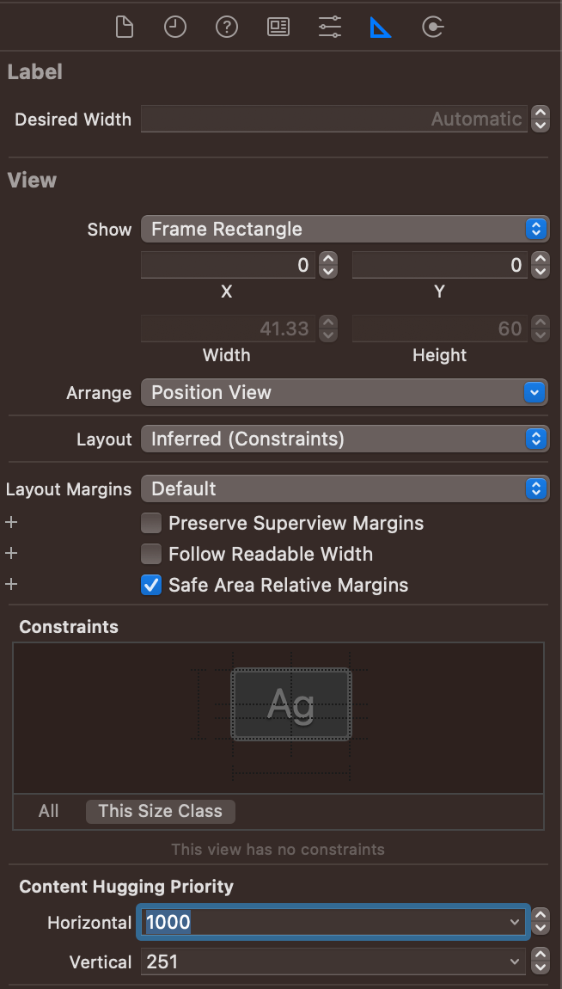The width and height of the screenshot is (562, 989).
Task: Open the Size inspector
Action: coord(381,28)
